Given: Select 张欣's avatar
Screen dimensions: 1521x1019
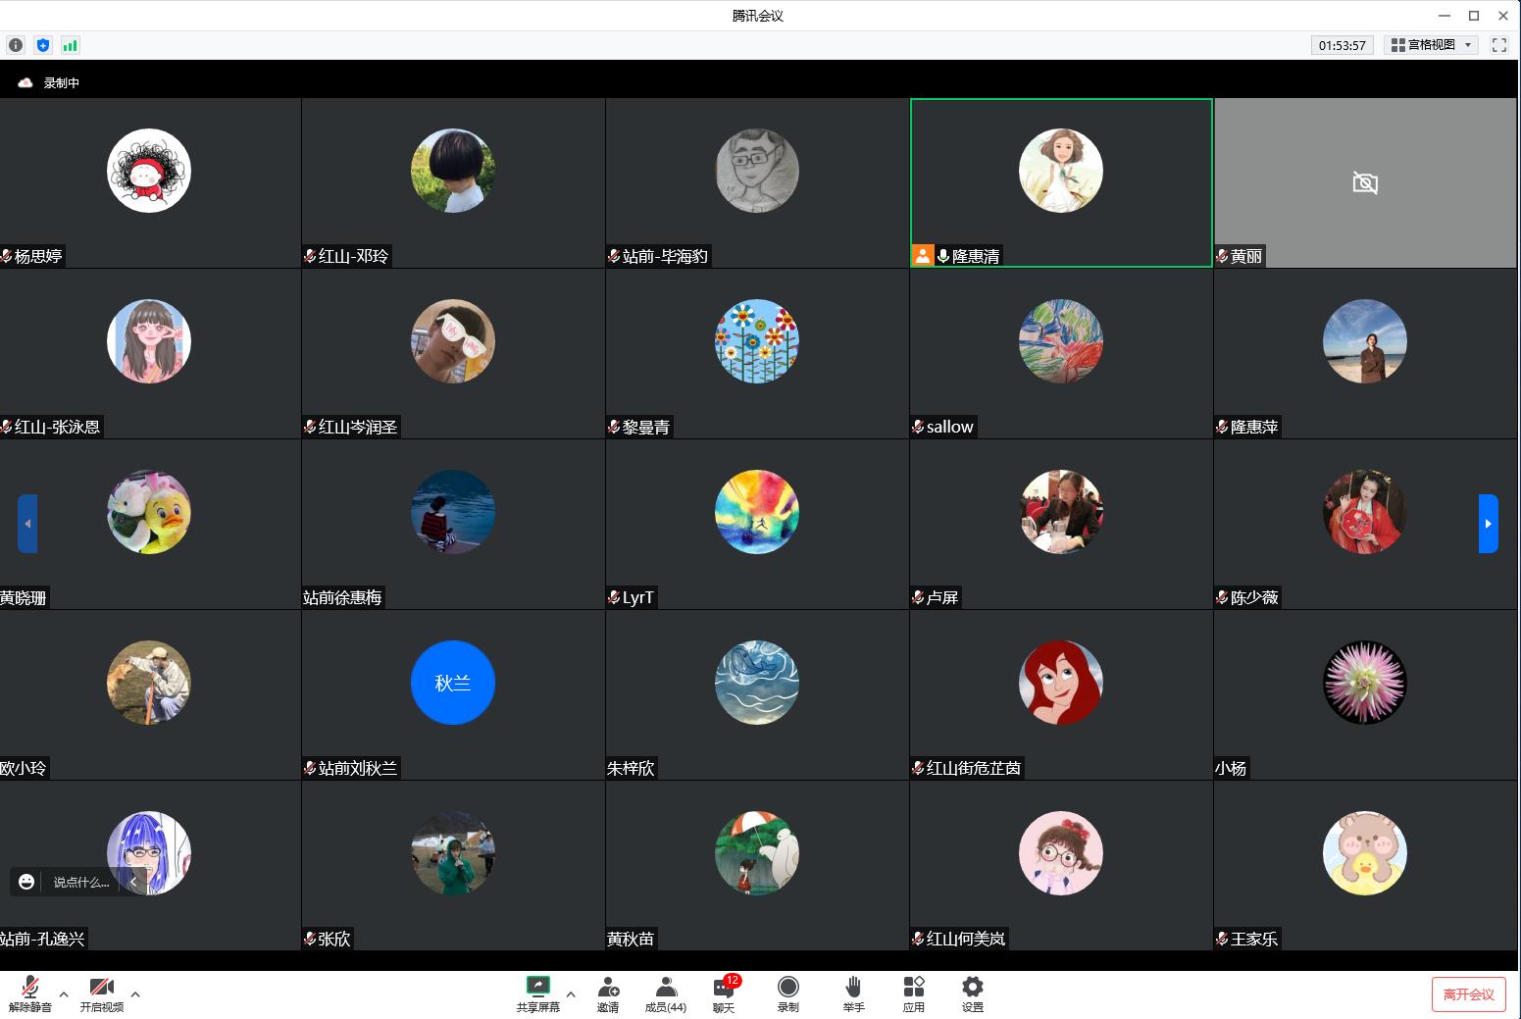Looking at the screenshot, I should pyautogui.click(x=453, y=853).
